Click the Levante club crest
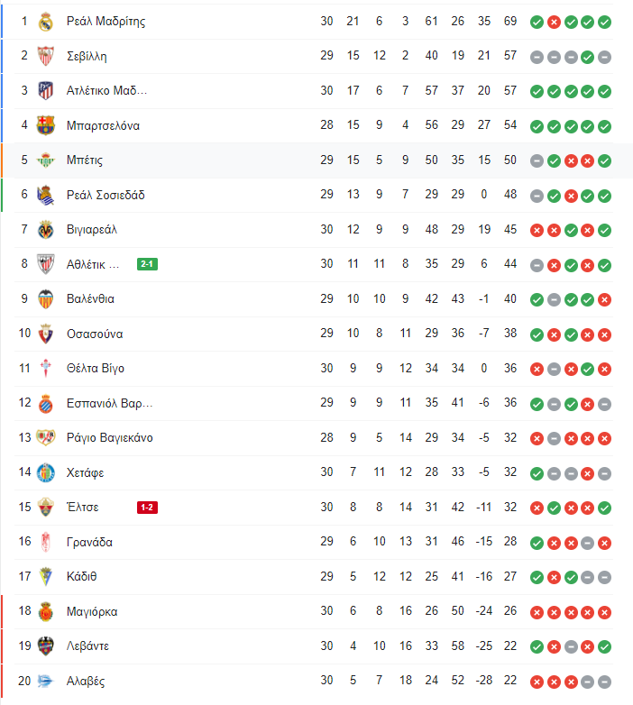 click(x=45, y=646)
